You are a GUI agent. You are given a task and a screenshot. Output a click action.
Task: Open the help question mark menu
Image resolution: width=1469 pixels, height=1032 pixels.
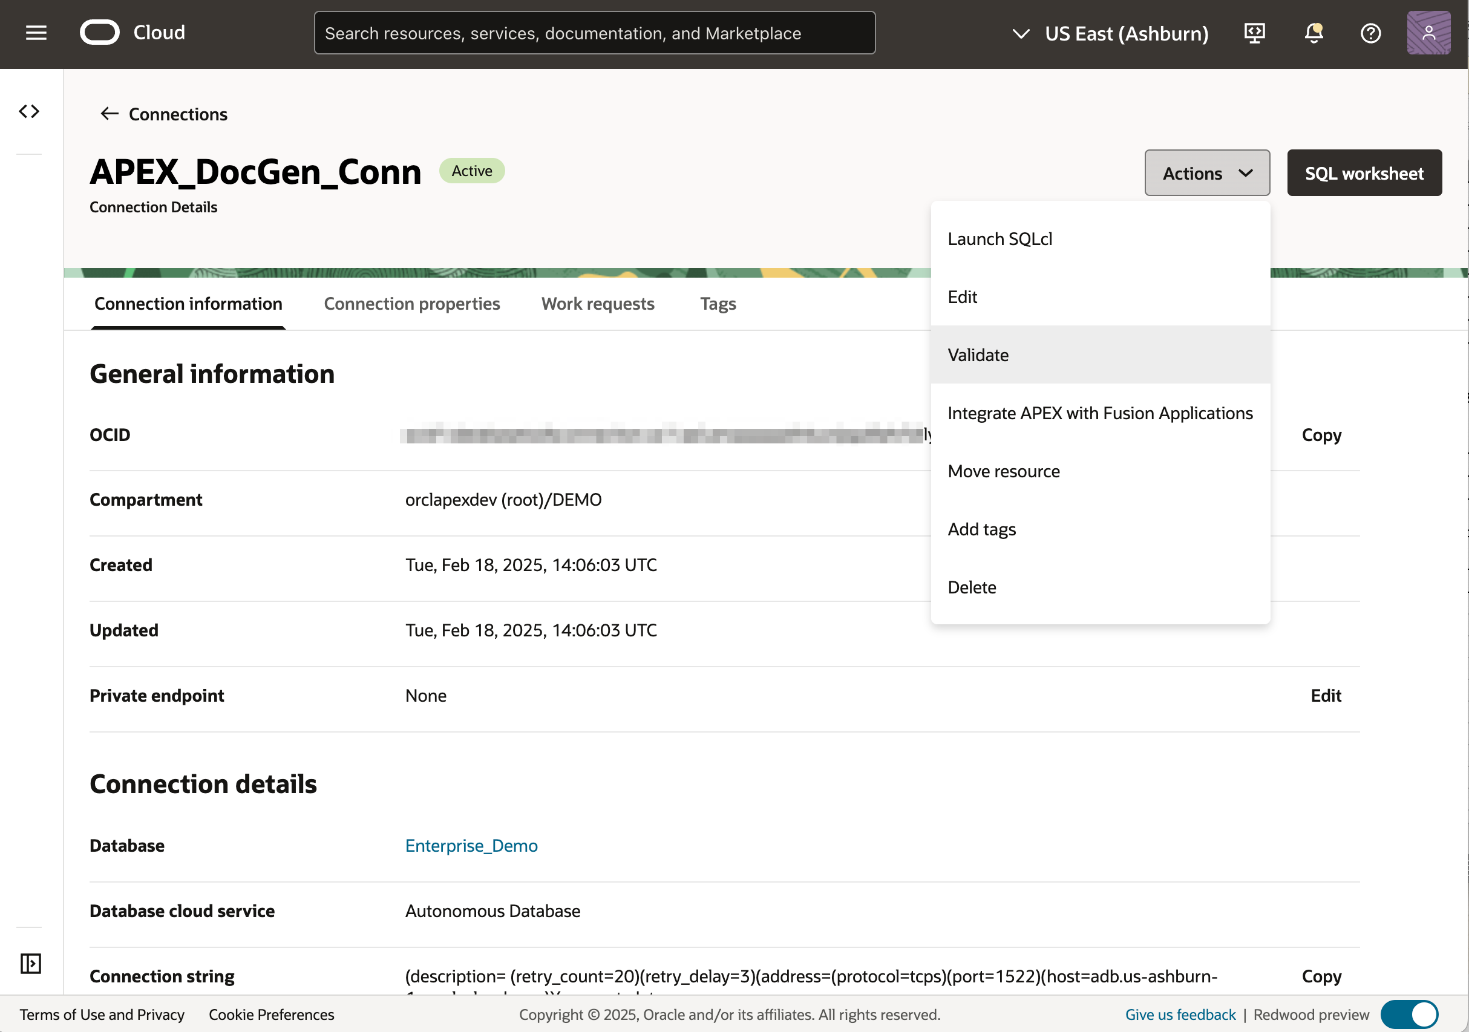click(1370, 33)
